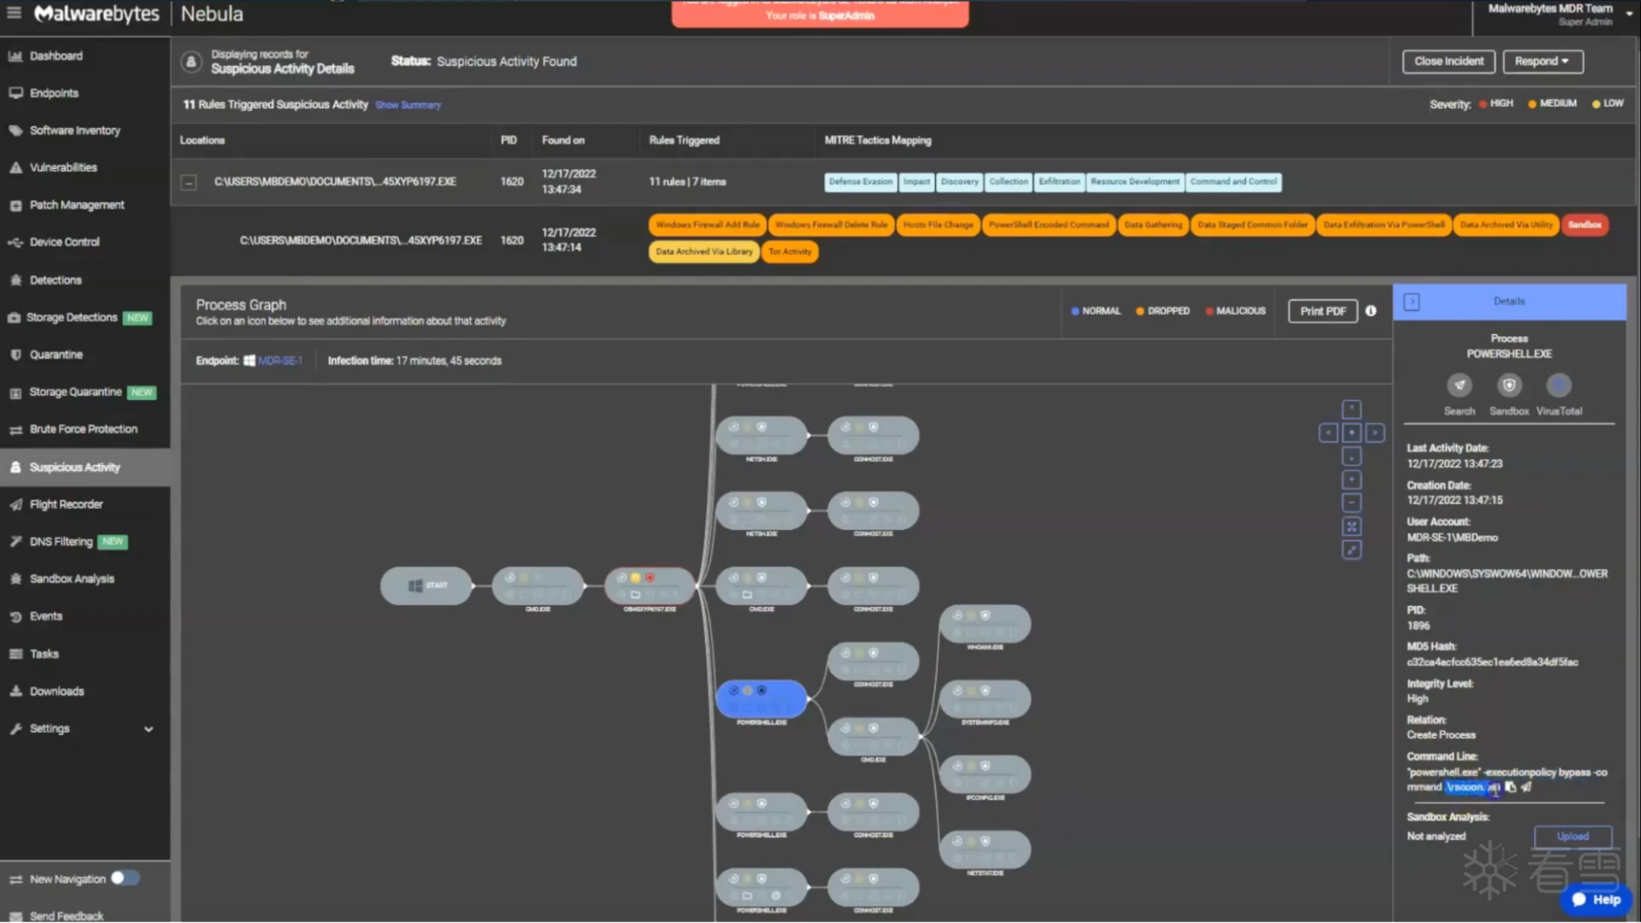
Task: Open the Respond dropdown
Action: point(1540,62)
